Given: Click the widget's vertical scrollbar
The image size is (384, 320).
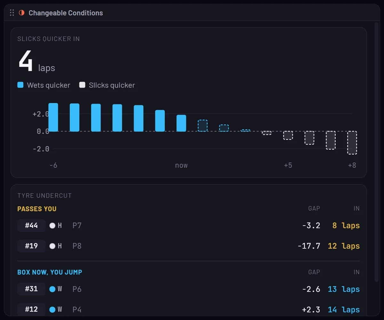Looking at the screenshot, I should 376,152.
